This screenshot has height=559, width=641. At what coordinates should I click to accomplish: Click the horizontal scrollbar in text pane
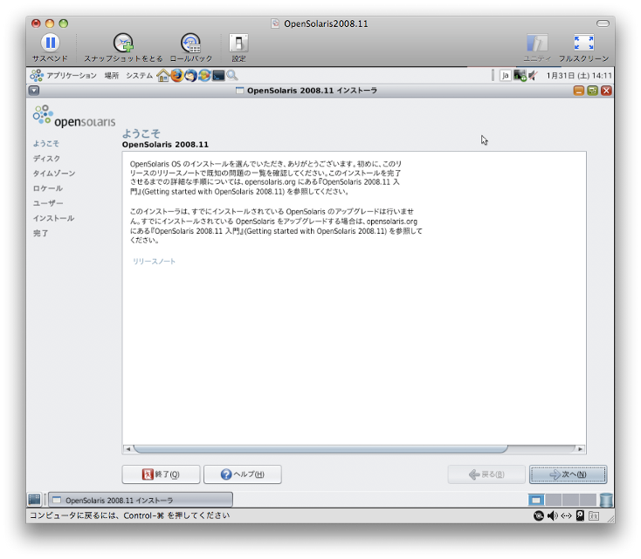pyautogui.click(x=320, y=449)
